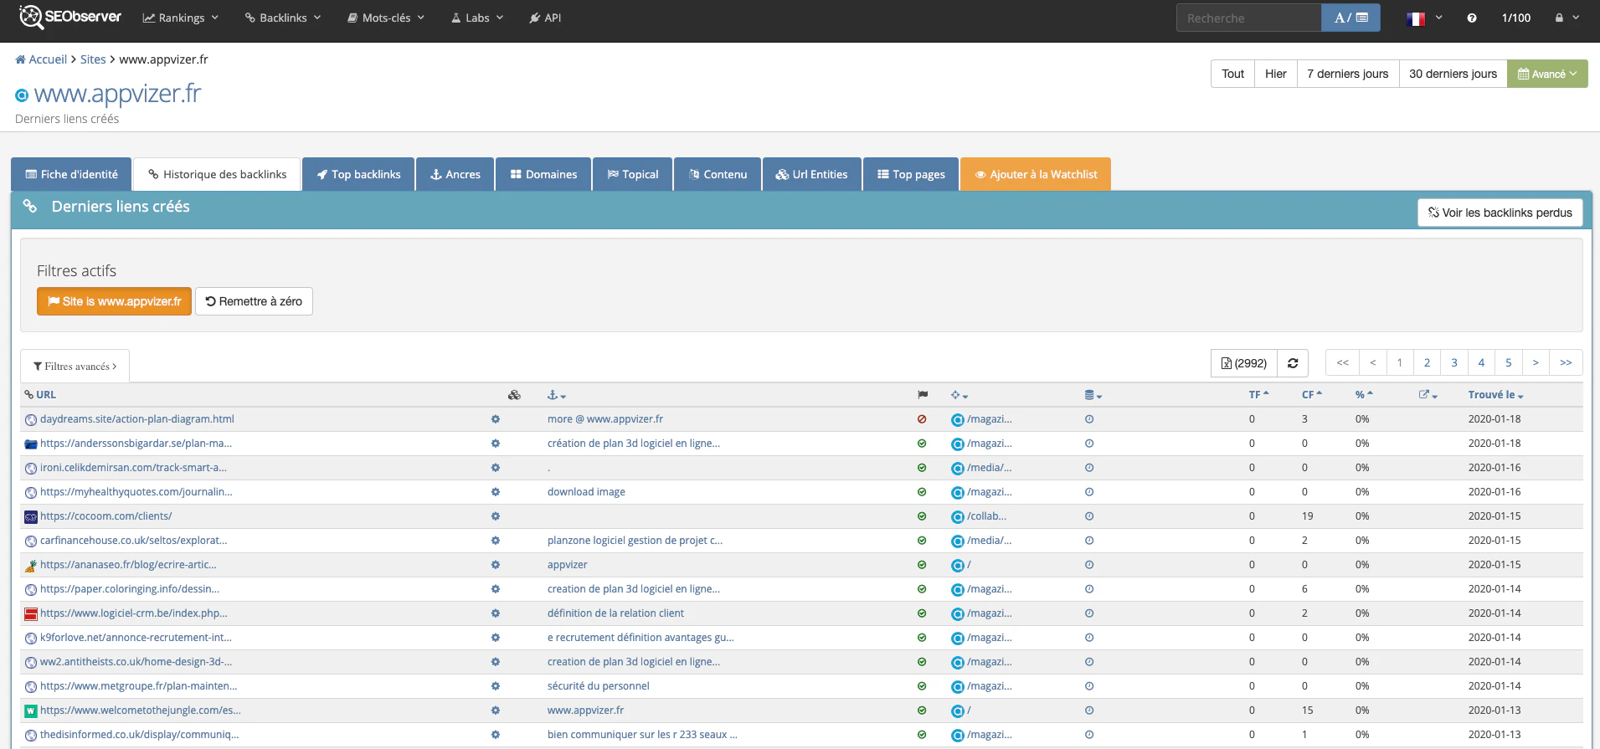This screenshot has height=749, width=1600.
Task: Sort by the Trouvé le column
Action: coord(1495,395)
